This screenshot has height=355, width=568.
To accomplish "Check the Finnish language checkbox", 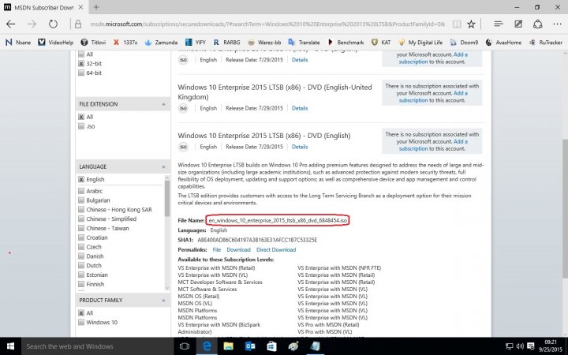I will (x=81, y=284).
